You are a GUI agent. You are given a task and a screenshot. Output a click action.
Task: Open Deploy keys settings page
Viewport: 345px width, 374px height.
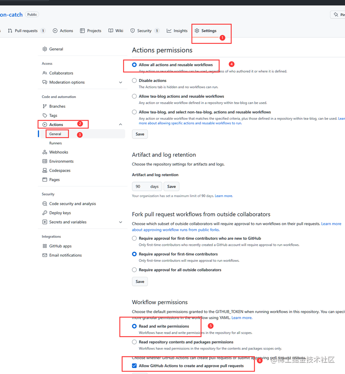[x=60, y=213]
